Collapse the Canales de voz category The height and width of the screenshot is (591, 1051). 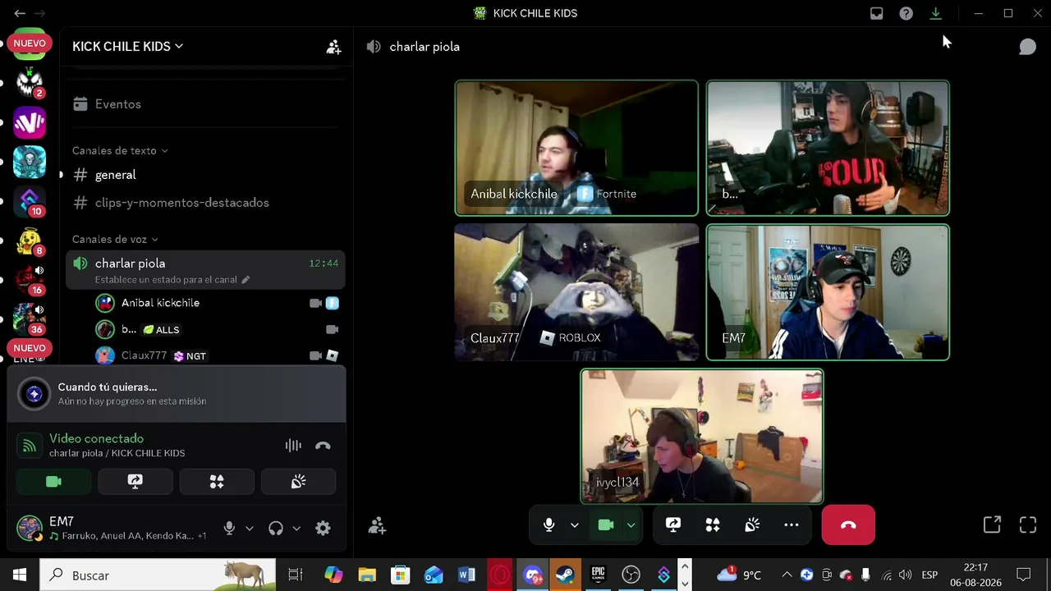point(115,240)
